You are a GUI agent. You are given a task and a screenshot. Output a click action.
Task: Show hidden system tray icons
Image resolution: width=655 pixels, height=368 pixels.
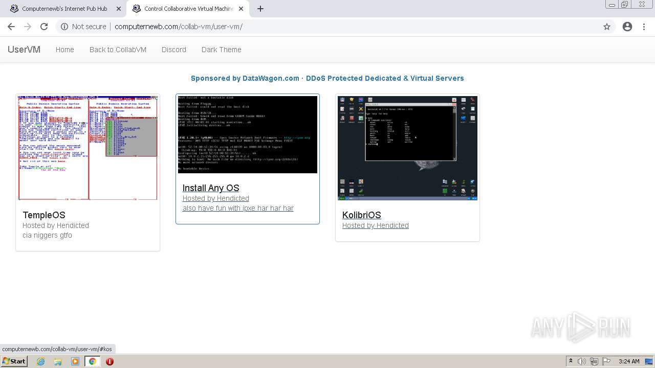pos(571,361)
